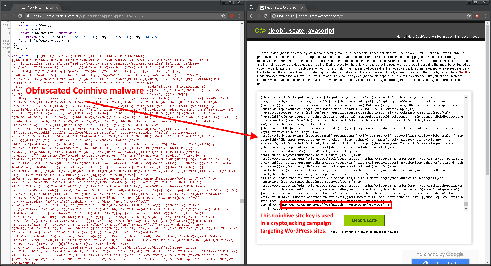Click the right page scroll-up arrow
The width and height of the screenshot is (491, 266).
(x=488, y=23)
